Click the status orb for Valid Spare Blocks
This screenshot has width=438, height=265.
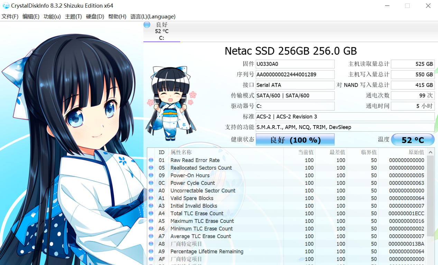pyautogui.click(x=151, y=198)
